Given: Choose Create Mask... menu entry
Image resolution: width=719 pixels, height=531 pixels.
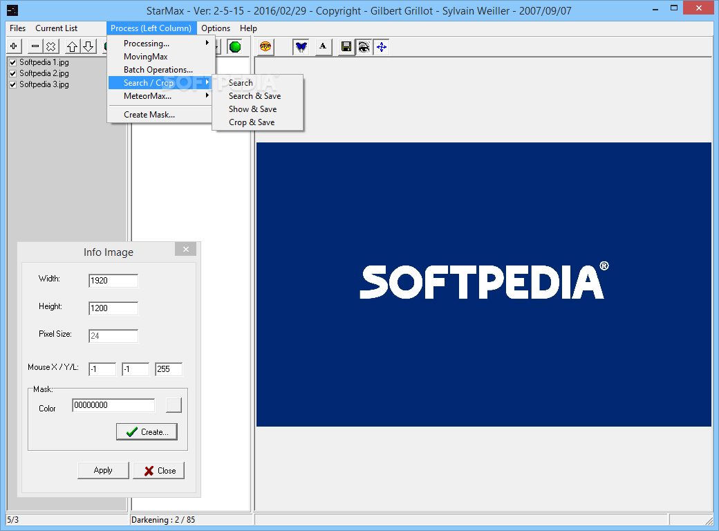Looking at the screenshot, I should click(160, 115).
